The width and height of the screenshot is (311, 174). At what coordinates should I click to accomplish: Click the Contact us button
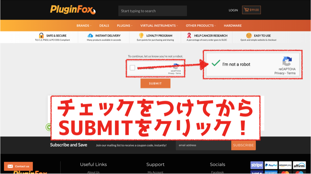point(18,166)
